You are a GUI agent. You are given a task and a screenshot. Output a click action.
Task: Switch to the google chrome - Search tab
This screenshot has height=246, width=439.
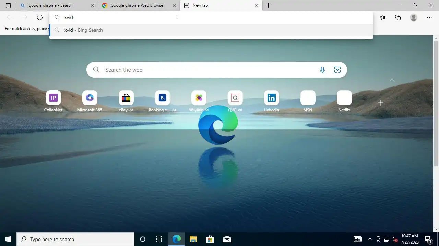tap(57, 5)
